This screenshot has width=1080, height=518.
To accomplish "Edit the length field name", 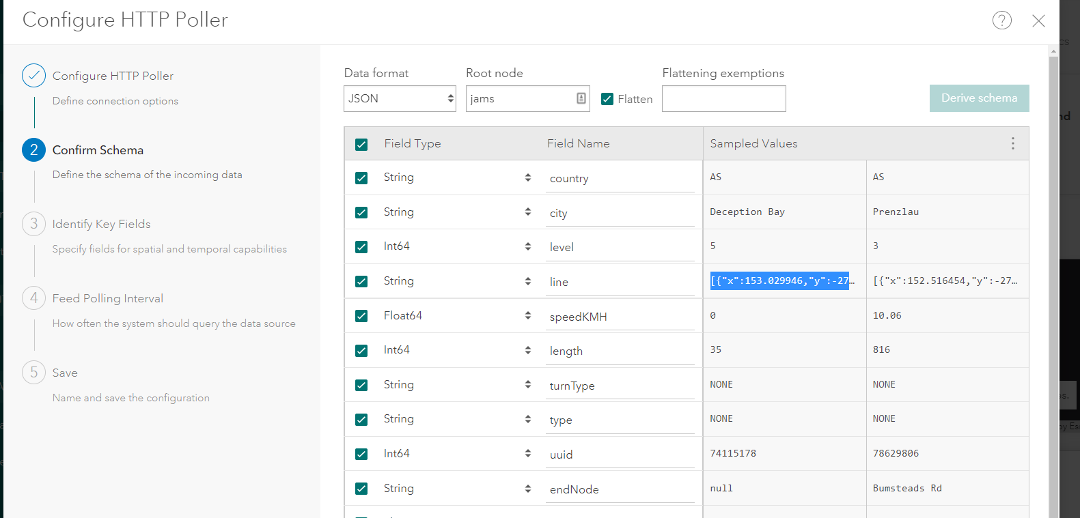I will click(x=620, y=351).
